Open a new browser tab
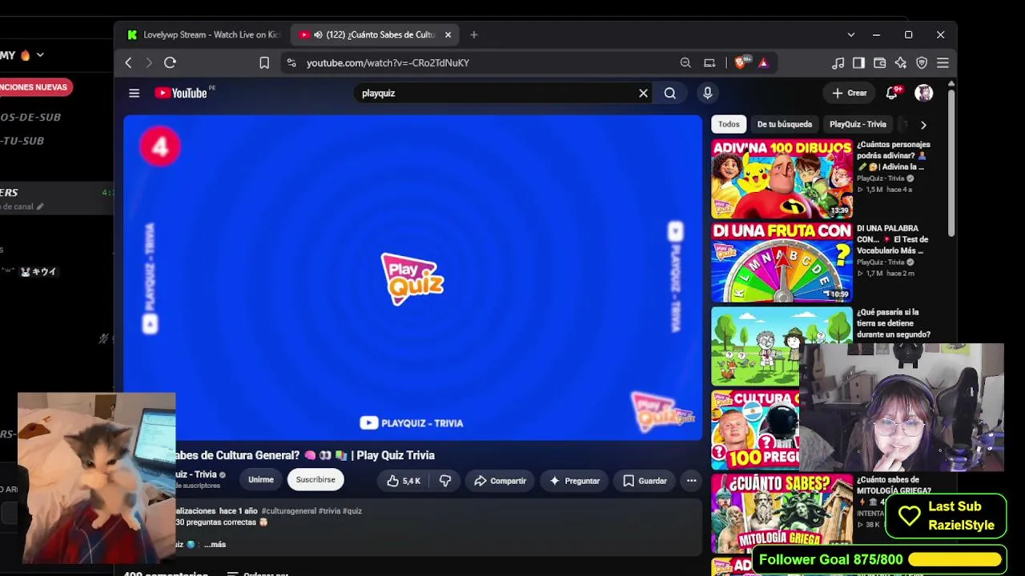 pos(474,34)
